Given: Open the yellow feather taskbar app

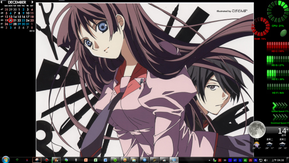Looking at the screenshot, I should (x=154, y=160).
